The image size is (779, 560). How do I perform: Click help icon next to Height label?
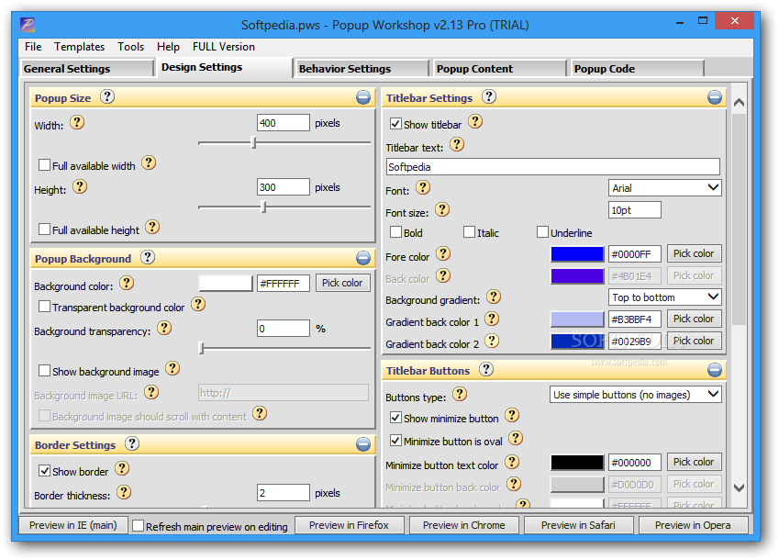tap(80, 187)
